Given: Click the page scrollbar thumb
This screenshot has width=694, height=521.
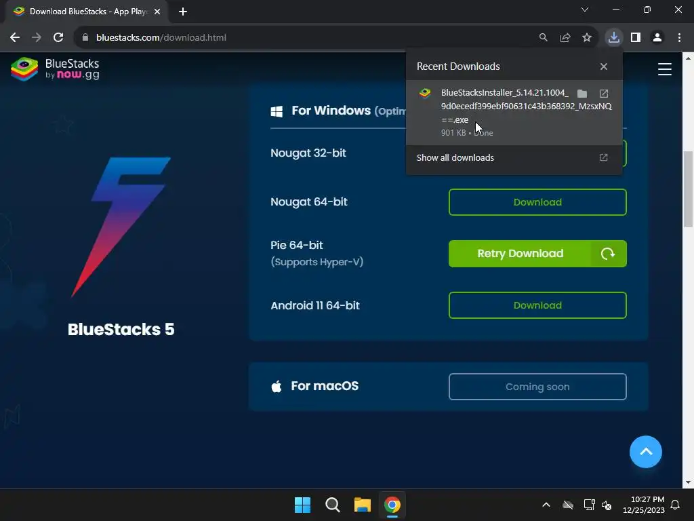Looking at the screenshot, I should point(688,189).
